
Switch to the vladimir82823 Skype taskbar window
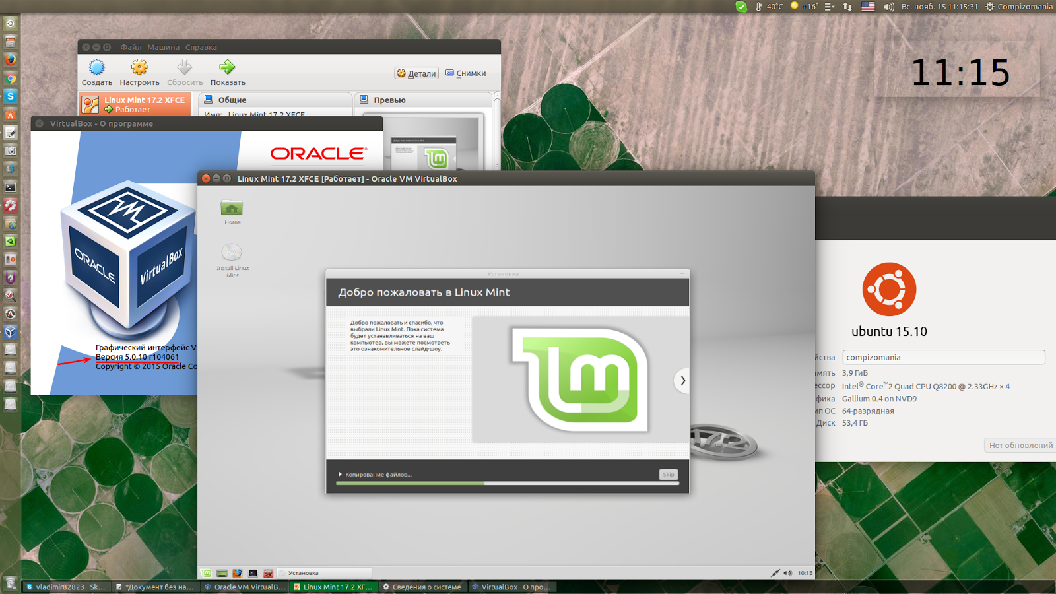(x=67, y=587)
